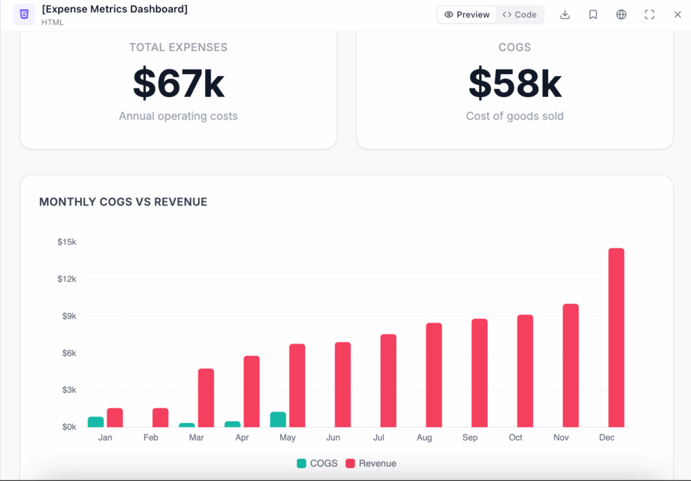The image size is (691, 481).
Task: Click the $58k COGS value
Action: click(515, 83)
